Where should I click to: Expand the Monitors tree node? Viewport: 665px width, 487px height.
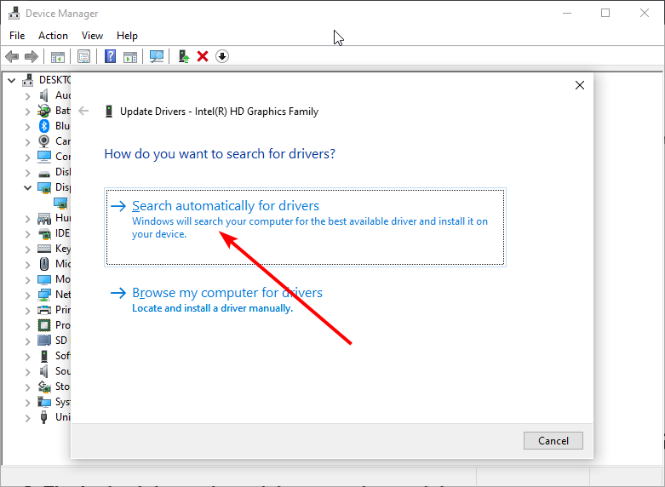click(x=27, y=280)
